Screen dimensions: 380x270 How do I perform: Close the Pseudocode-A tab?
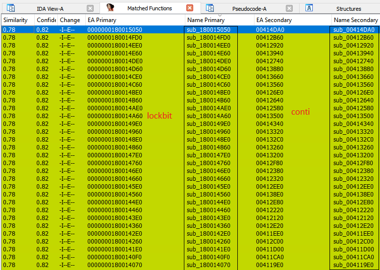click(x=289, y=8)
